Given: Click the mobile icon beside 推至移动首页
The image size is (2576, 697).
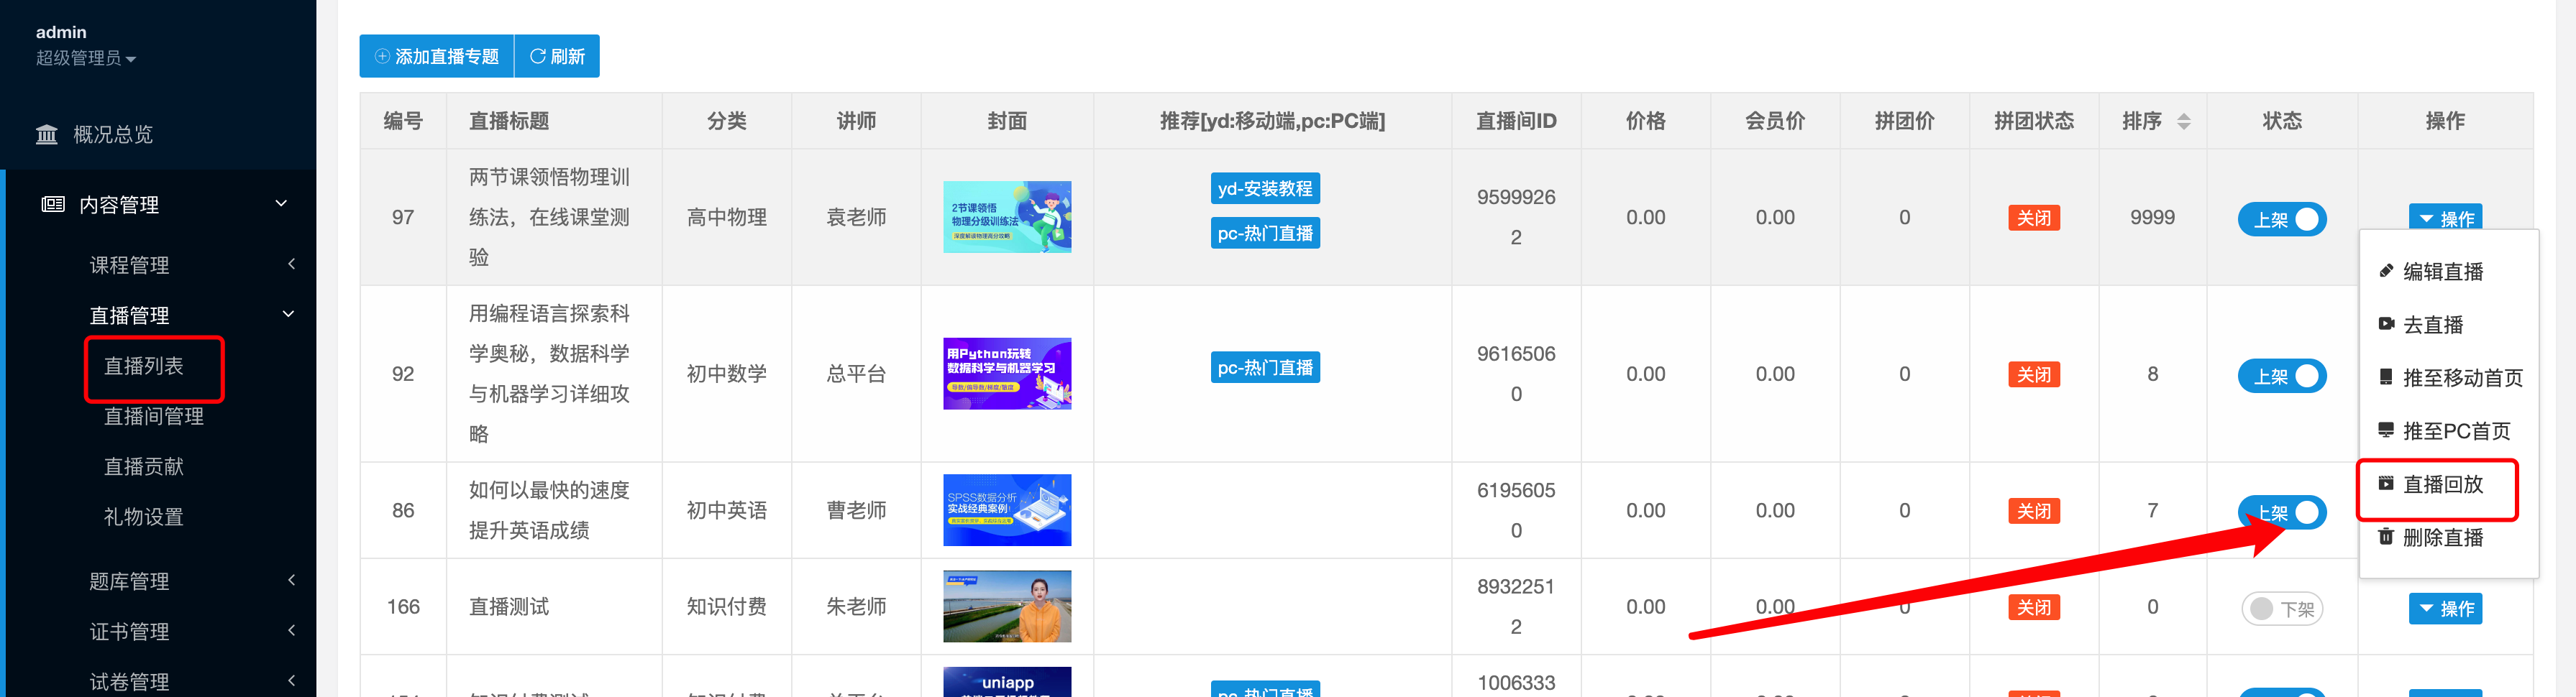Looking at the screenshot, I should pyautogui.click(x=2386, y=377).
